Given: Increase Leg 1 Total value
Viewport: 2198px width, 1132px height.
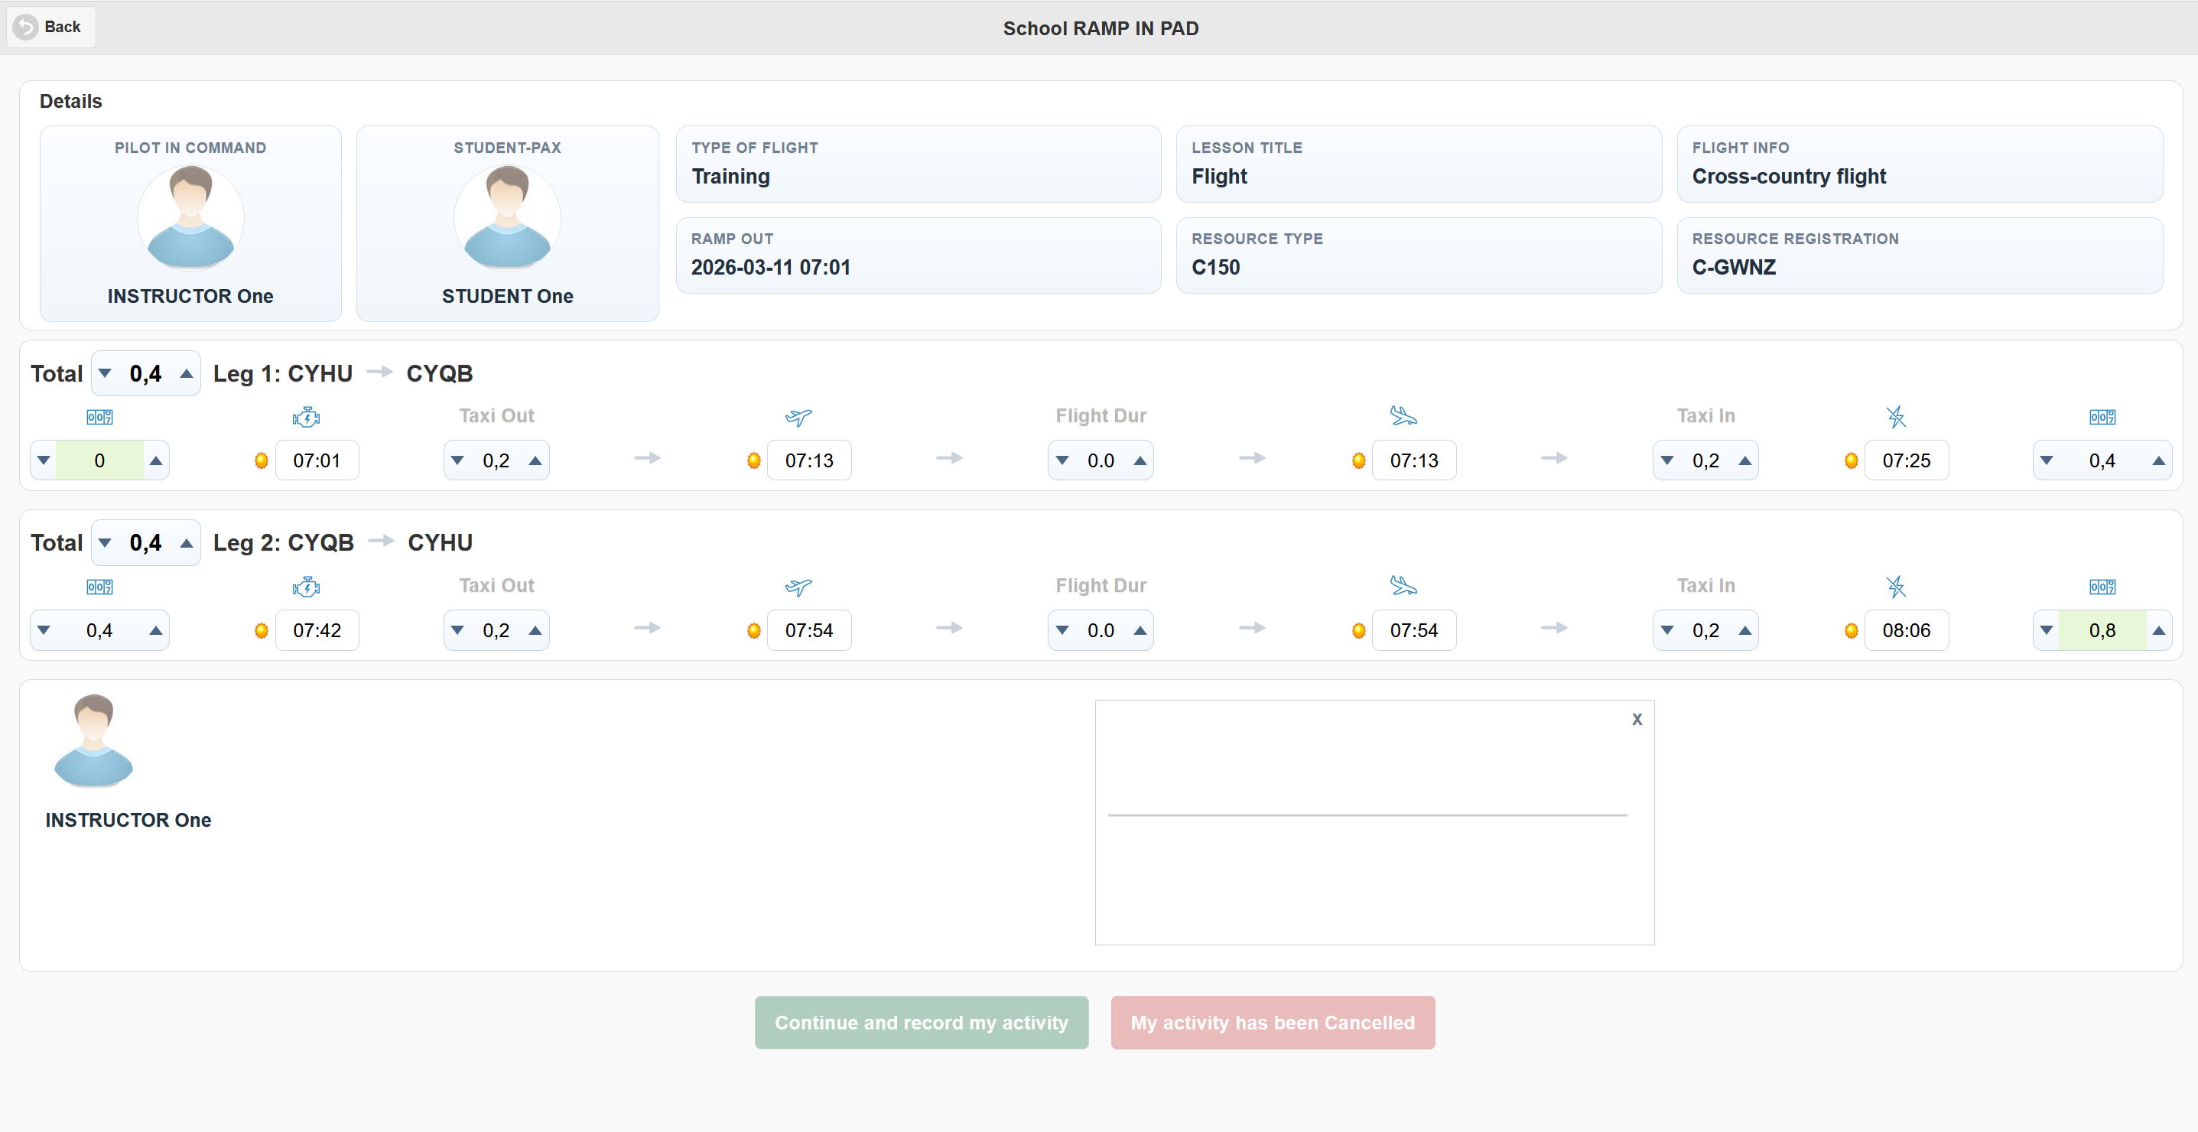Looking at the screenshot, I should click(x=186, y=374).
